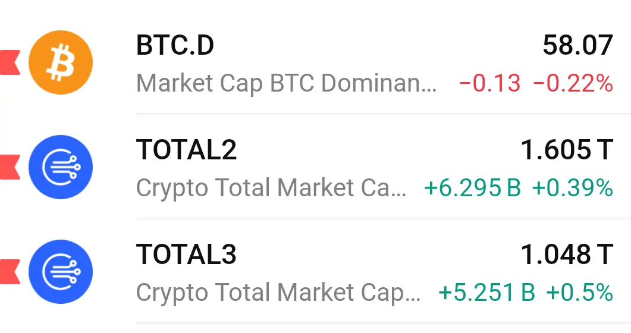This screenshot has width=631, height=333.
Task: Select the TOTAL2 symbol name
Action: [186, 150]
